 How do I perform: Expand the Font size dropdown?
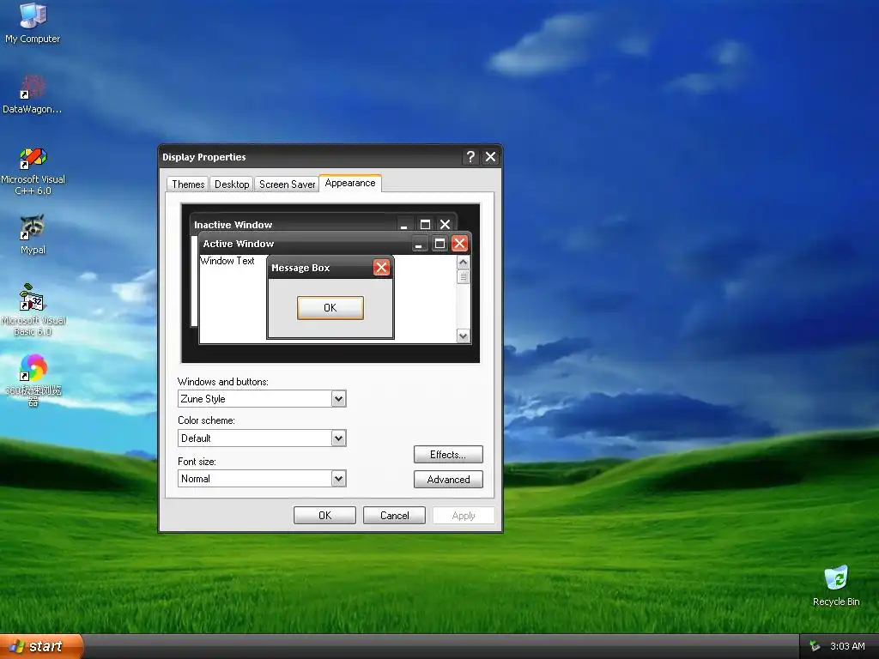point(338,479)
